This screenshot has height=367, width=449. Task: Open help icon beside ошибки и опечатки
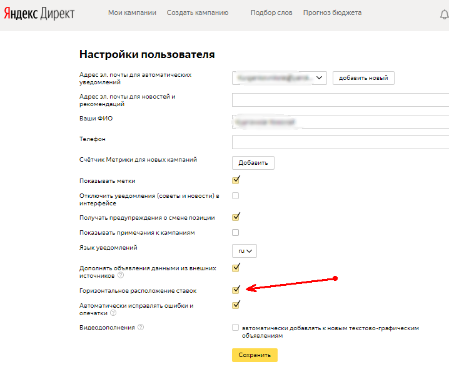click(113, 313)
